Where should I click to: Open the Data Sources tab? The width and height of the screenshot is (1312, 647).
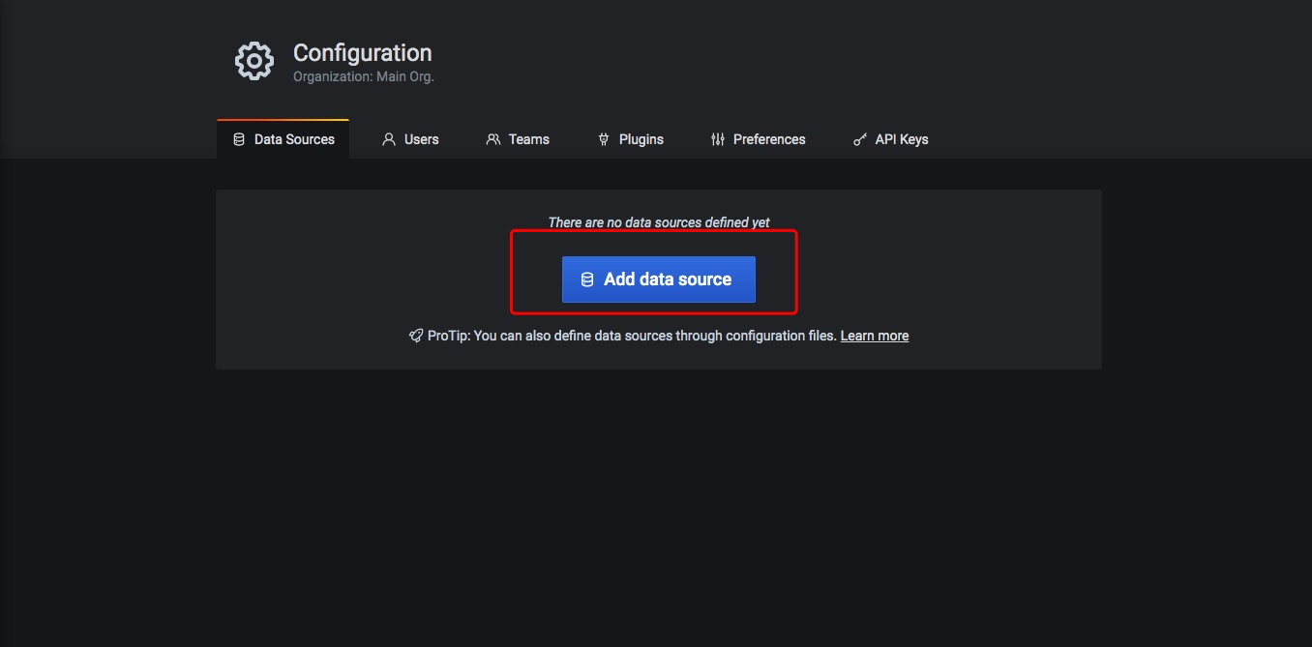283,139
